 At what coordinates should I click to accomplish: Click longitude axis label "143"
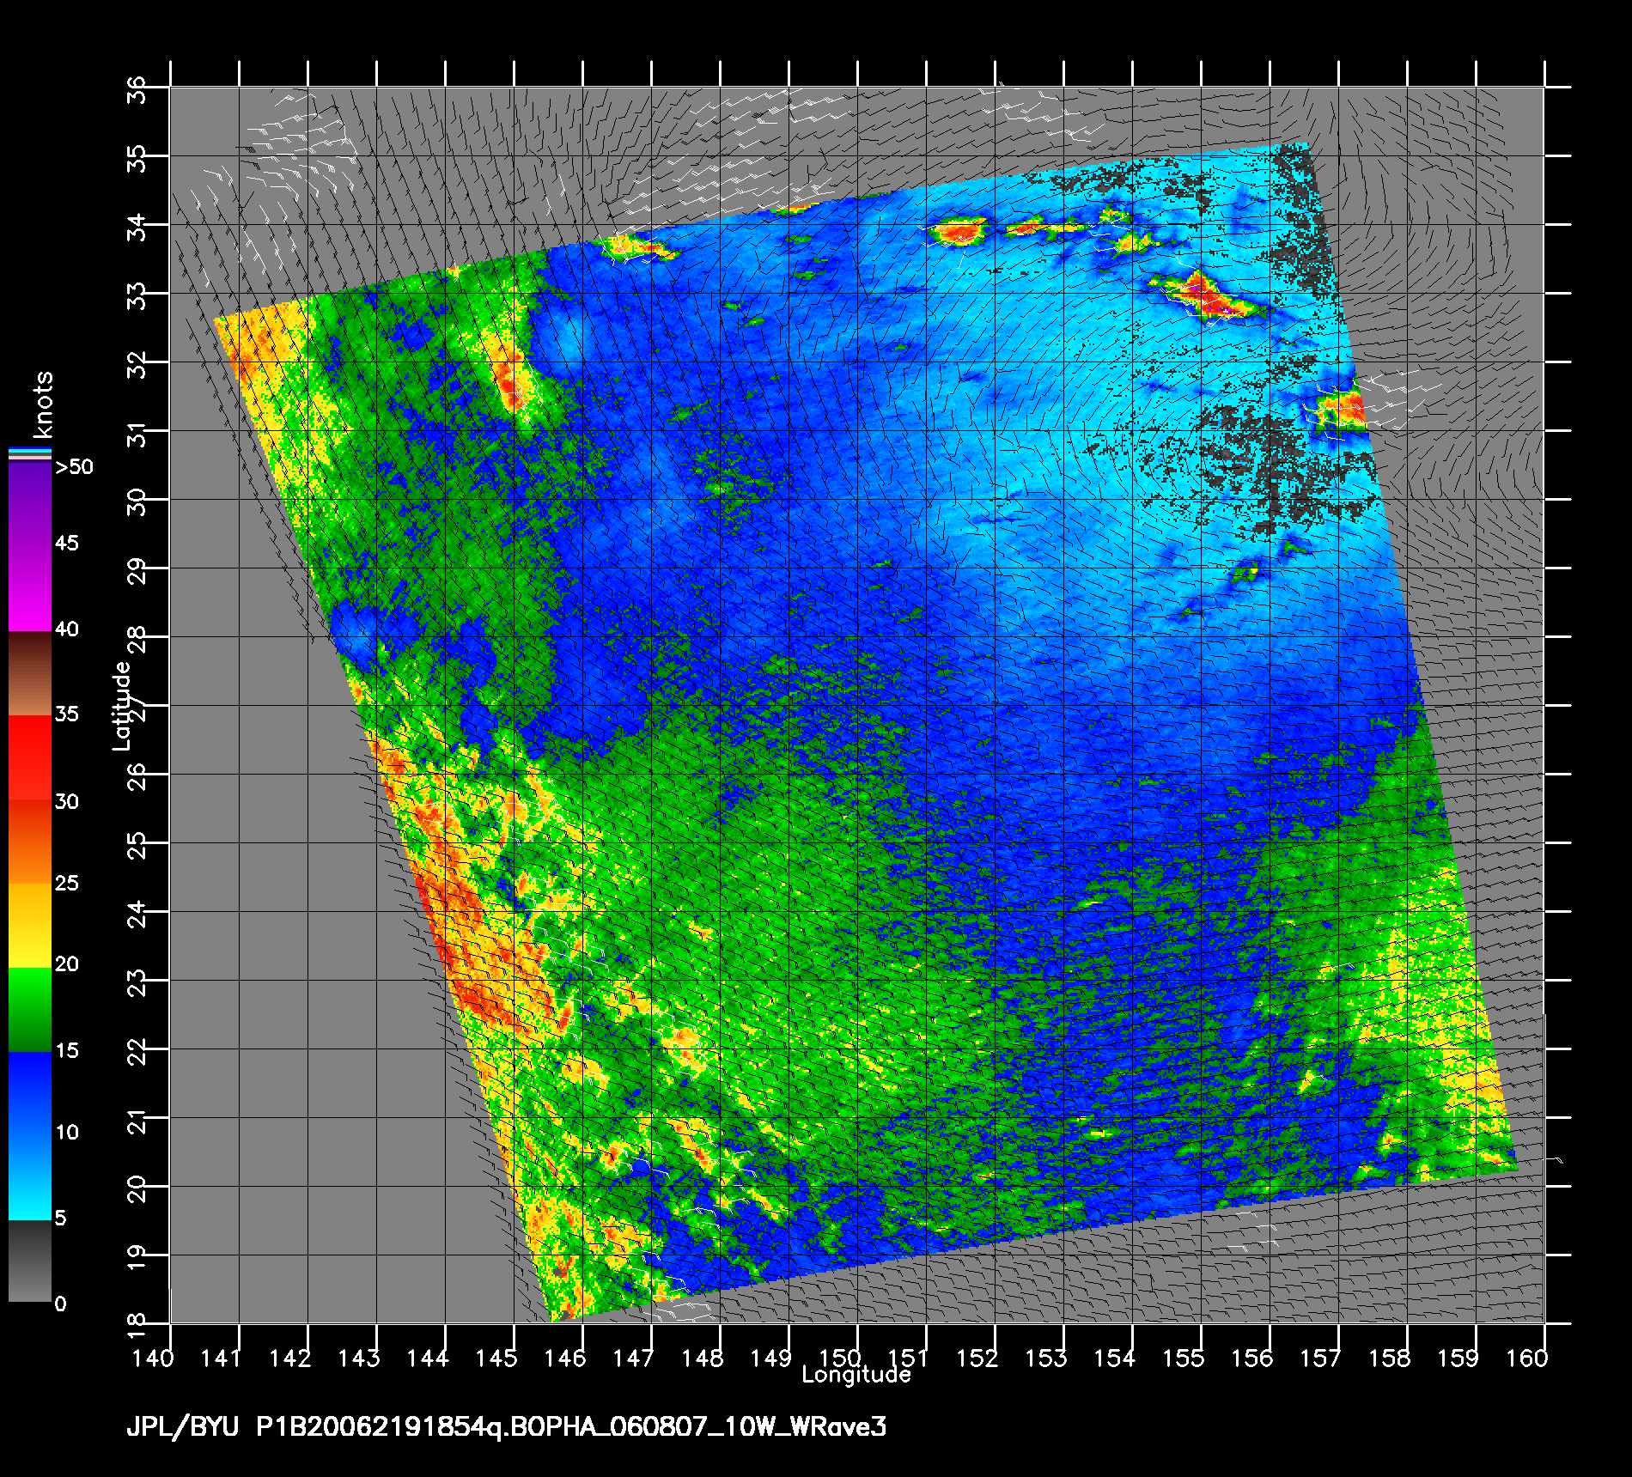coord(359,1358)
